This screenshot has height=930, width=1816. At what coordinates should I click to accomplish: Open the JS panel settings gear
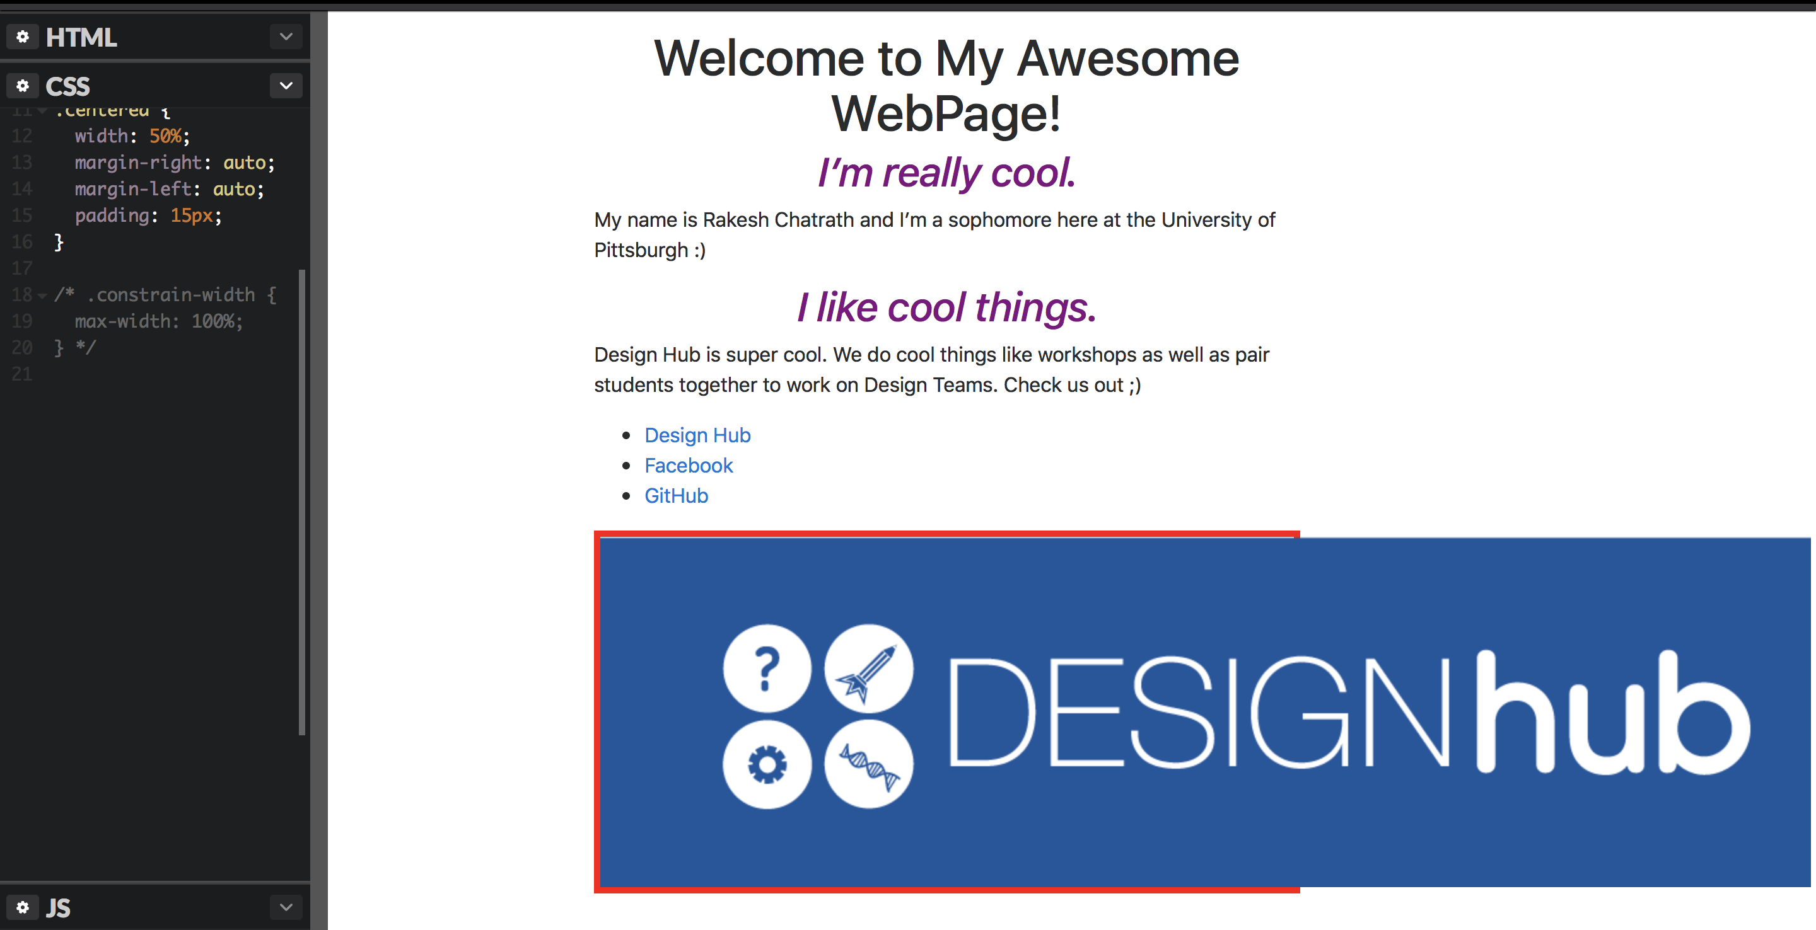[23, 907]
